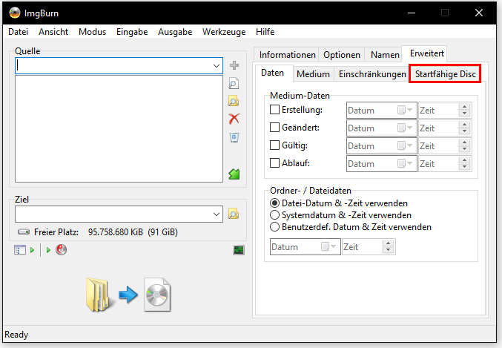The width and height of the screenshot is (502, 348).
Task: Select Benutzerdef. Datum & Zeit verwenden radio
Action: click(x=274, y=227)
